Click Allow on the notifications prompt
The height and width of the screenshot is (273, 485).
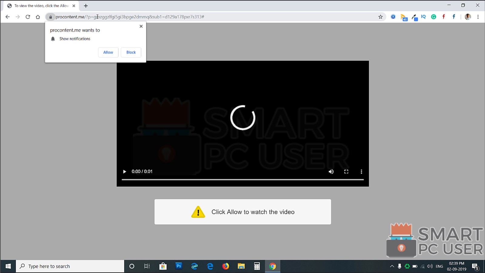[108, 52]
